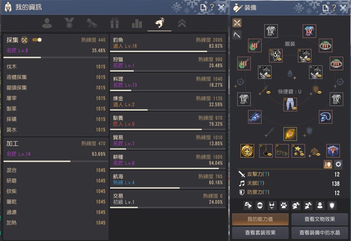Click the 我的能力值 button
351x241 pixels.
click(x=260, y=219)
